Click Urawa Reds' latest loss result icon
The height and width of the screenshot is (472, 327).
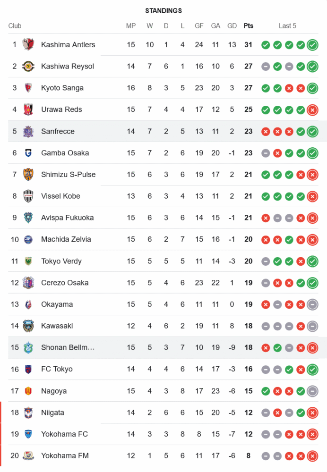tap(312, 110)
